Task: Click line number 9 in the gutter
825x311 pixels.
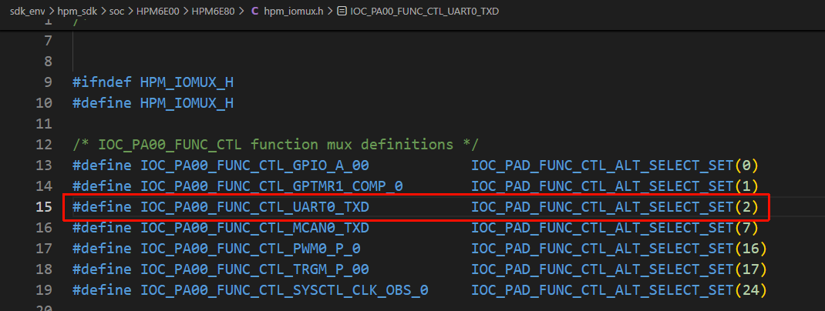Action: click(x=48, y=82)
